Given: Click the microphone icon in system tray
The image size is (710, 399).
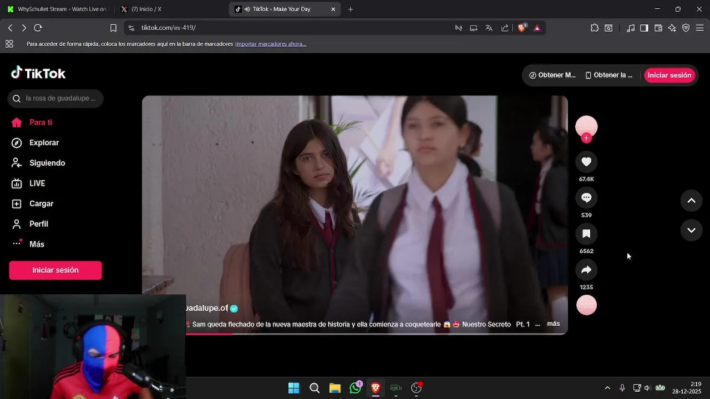Looking at the screenshot, I should [622, 388].
